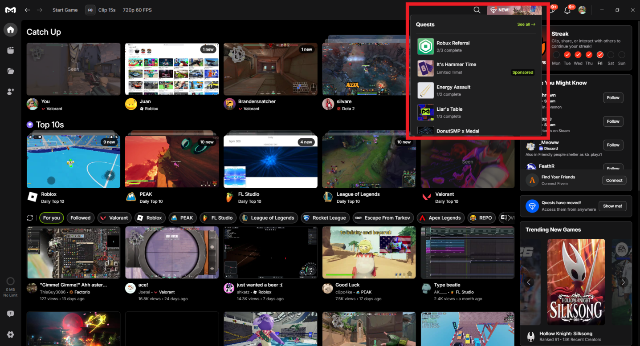640x346 pixels.
Task: Open ThisGuy3086's profile link
Action: 53,292
